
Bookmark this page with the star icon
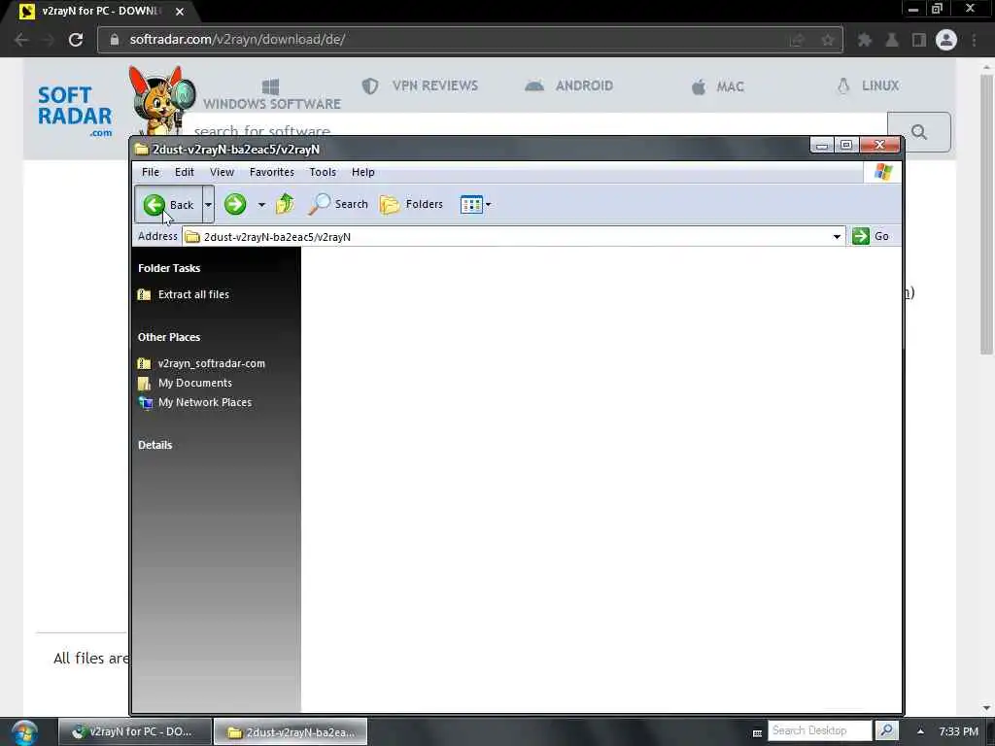(x=828, y=40)
